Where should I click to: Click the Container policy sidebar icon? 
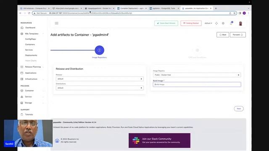click(22, 91)
